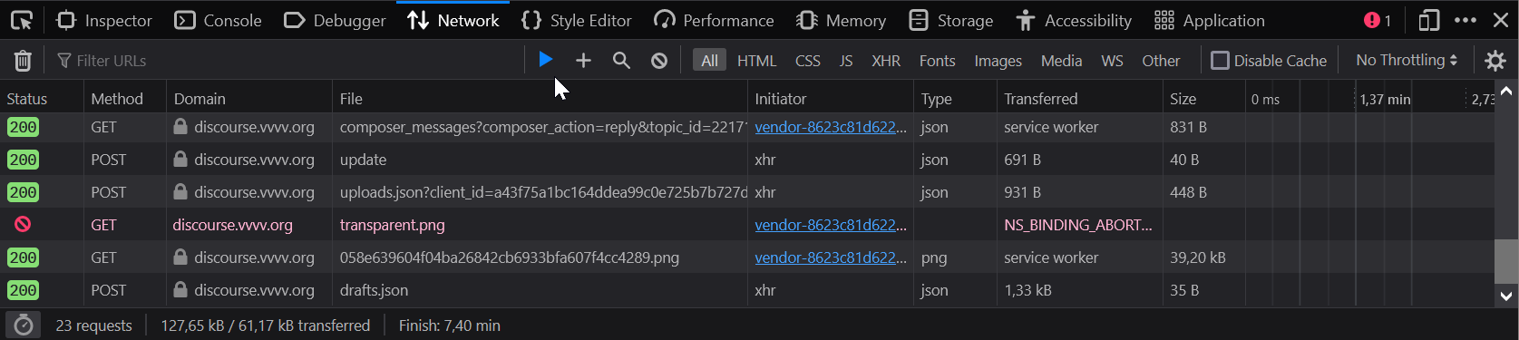The height and width of the screenshot is (340, 1519).
Task: Open the Style Editor tab
Action: click(x=577, y=20)
